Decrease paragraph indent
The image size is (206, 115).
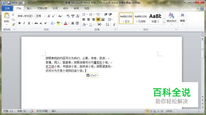pos(106,15)
